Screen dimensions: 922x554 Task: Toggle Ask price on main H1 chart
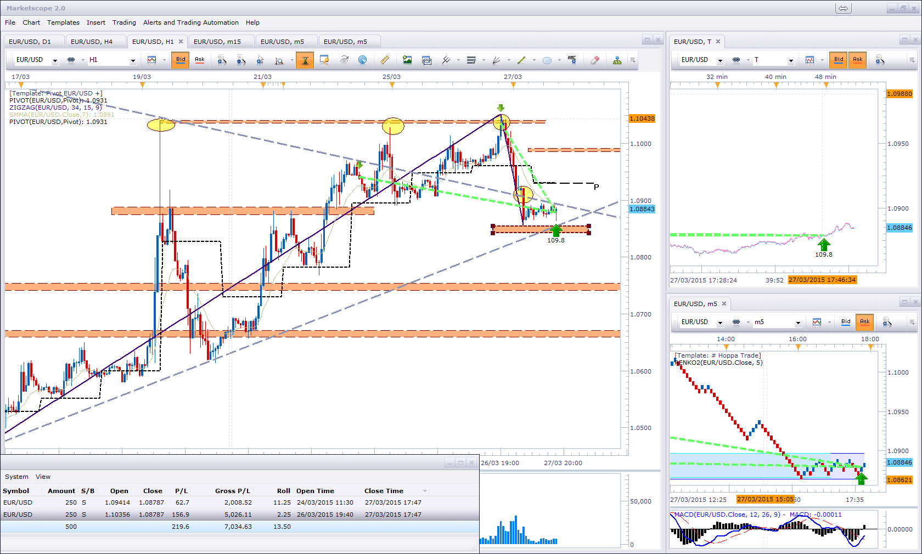(200, 60)
